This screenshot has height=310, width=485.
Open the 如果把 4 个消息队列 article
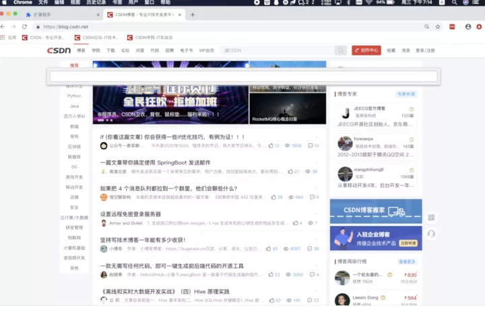[x=168, y=188]
